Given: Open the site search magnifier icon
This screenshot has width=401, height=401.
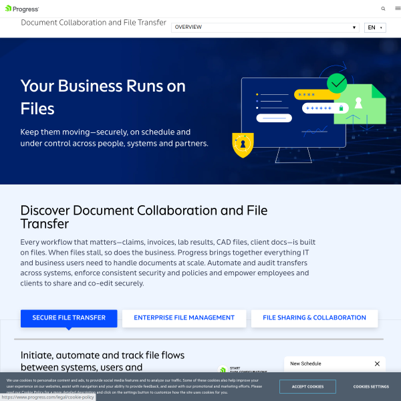Looking at the screenshot, I should [383, 9].
